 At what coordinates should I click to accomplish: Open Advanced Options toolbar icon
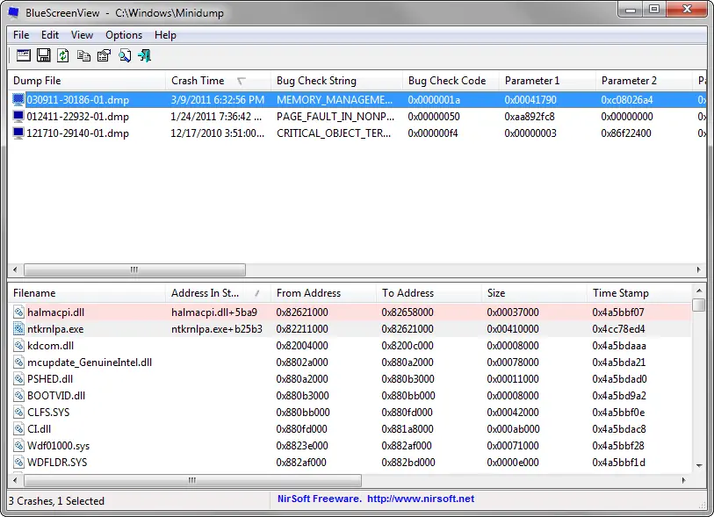(23, 56)
